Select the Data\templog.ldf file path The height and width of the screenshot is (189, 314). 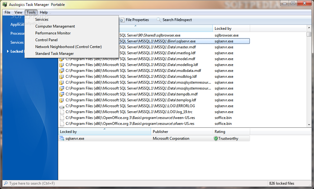click(131, 100)
